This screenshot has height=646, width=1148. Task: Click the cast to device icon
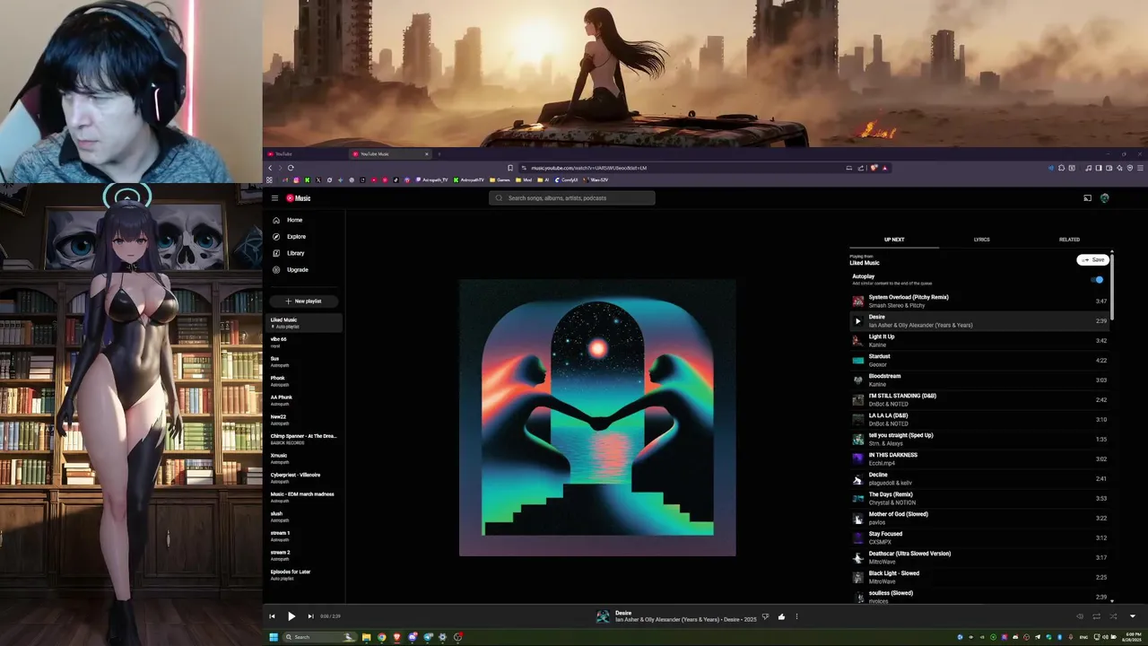click(x=1087, y=198)
